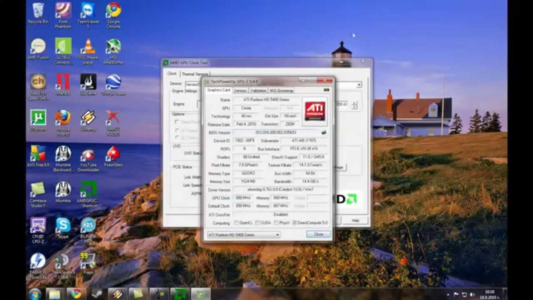This screenshot has width=533, height=300.
Task: Open Chrome from the taskbar
Action: click(76, 294)
